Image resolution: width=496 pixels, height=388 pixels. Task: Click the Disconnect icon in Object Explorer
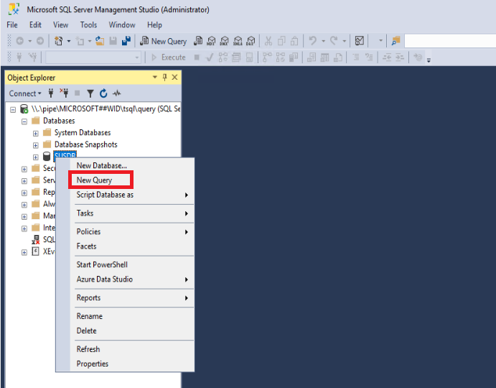pos(64,93)
